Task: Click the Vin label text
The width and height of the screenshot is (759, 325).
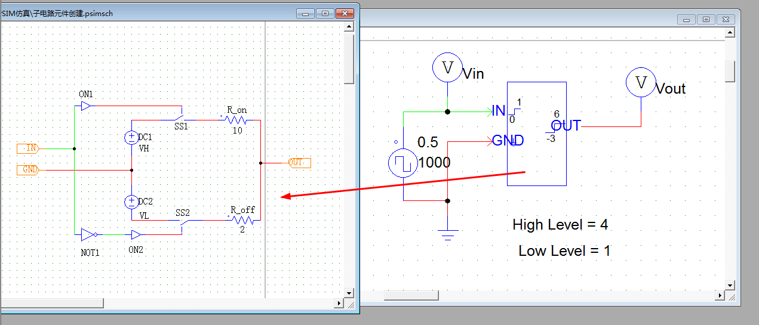Action: 474,74
